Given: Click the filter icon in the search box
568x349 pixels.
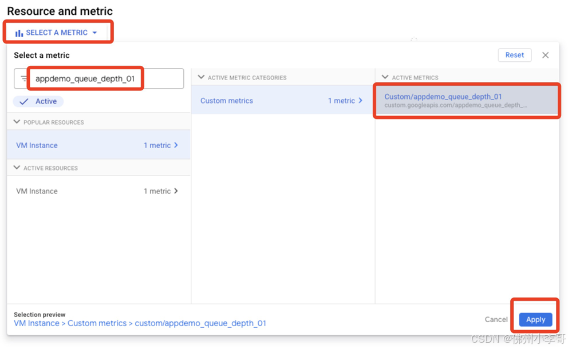Looking at the screenshot, I should click(x=23, y=78).
